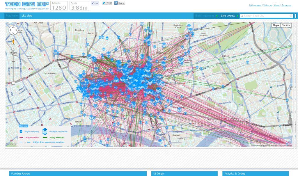This screenshot has width=298, height=176.
Task: Click the Contact us link
Action: point(286,5)
